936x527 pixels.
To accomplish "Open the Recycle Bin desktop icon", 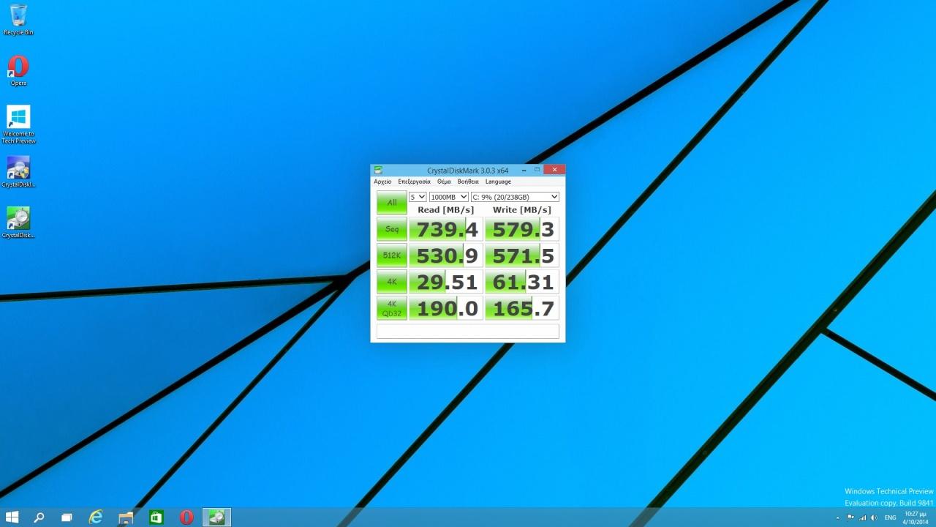I will (18, 20).
